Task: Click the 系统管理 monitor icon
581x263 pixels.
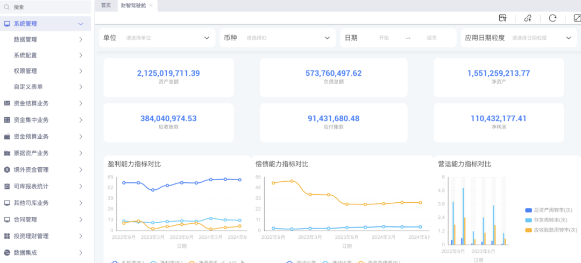Action: [6, 24]
